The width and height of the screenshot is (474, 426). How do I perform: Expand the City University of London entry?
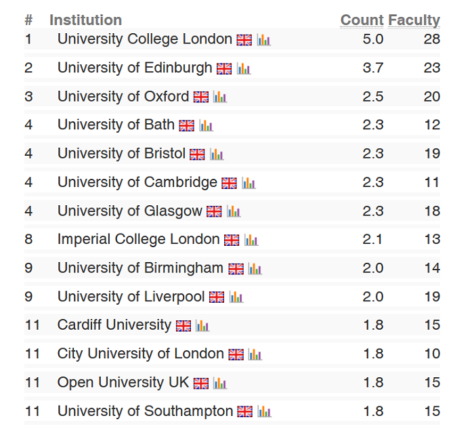(x=140, y=354)
